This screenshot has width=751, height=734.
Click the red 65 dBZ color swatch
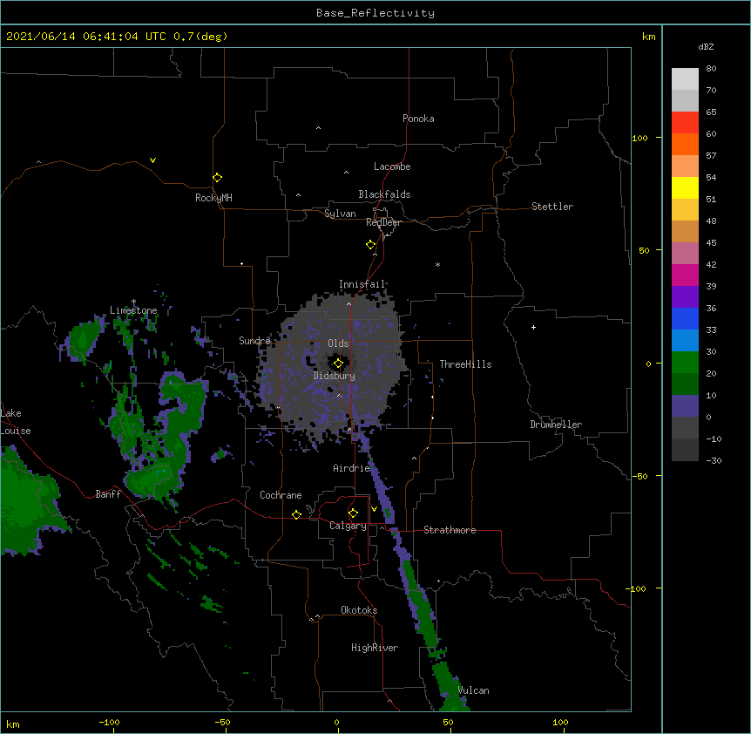pyautogui.click(x=685, y=122)
